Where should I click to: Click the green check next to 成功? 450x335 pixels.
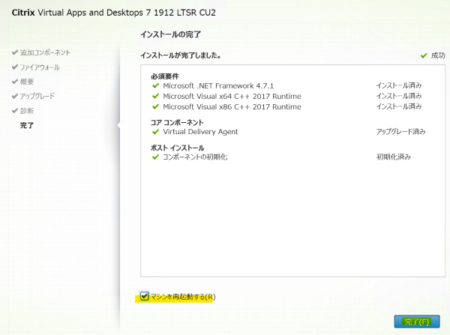(x=424, y=55)
